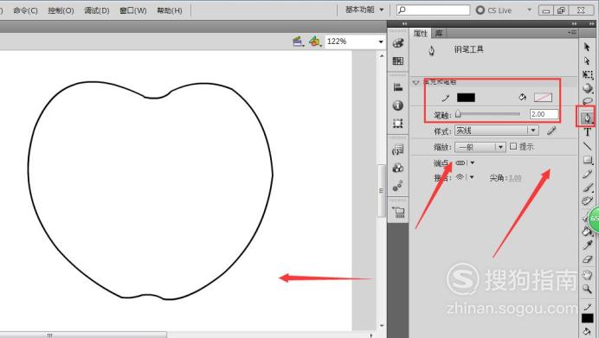Open the Info panel icon
The width and height of the screenshot is (599, 338).
(x=398, y=105)
